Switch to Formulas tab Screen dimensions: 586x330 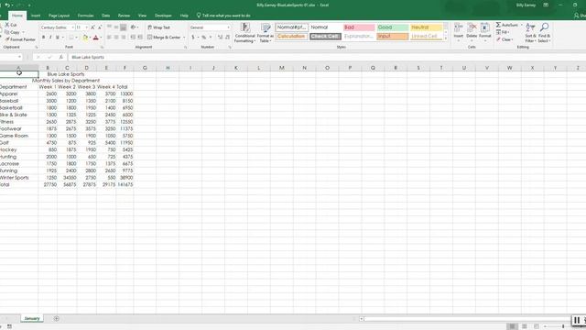85,16
